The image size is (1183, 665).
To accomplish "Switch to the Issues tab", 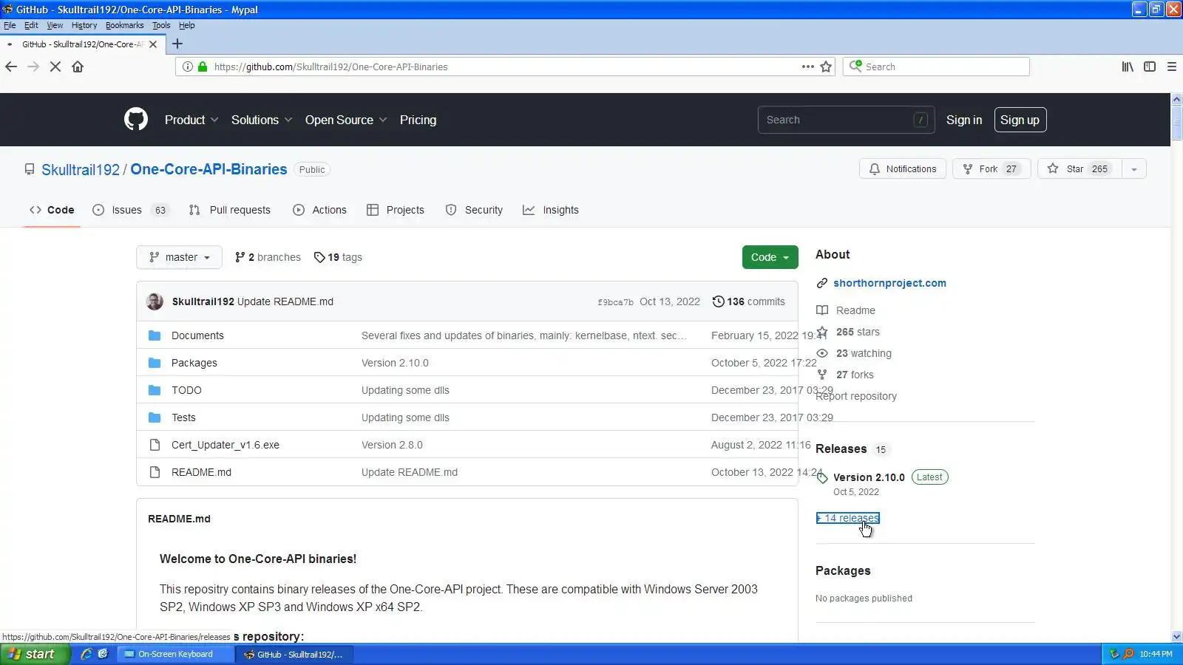I will click(x=131, y=210).
